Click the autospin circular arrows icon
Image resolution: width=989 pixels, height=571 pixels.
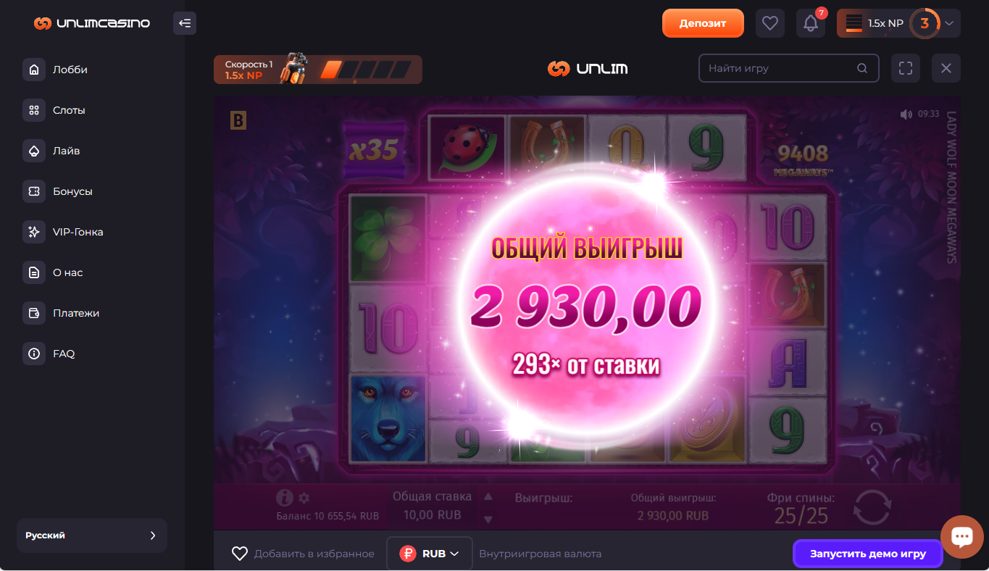click(872, 507)
